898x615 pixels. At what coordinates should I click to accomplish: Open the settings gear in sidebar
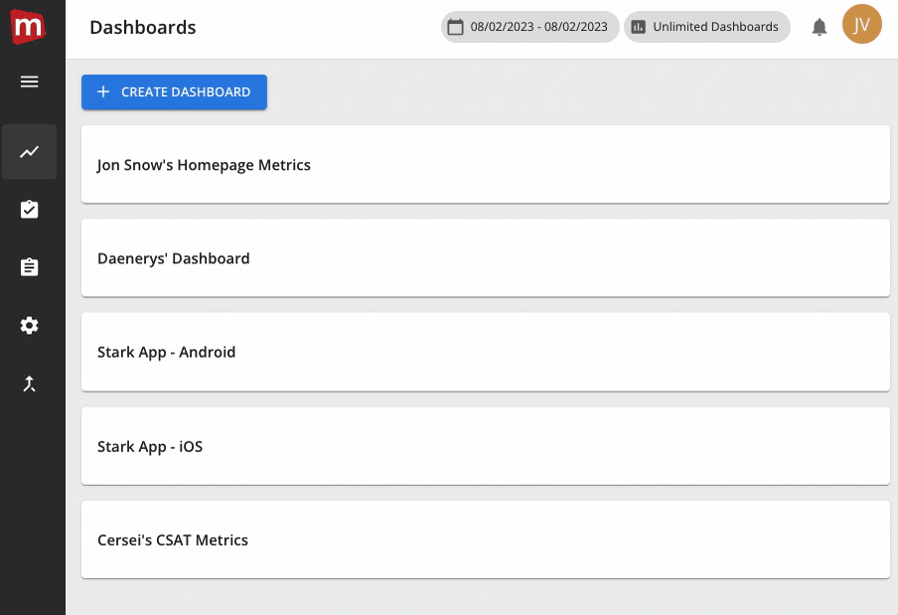(x=30, y=326)
